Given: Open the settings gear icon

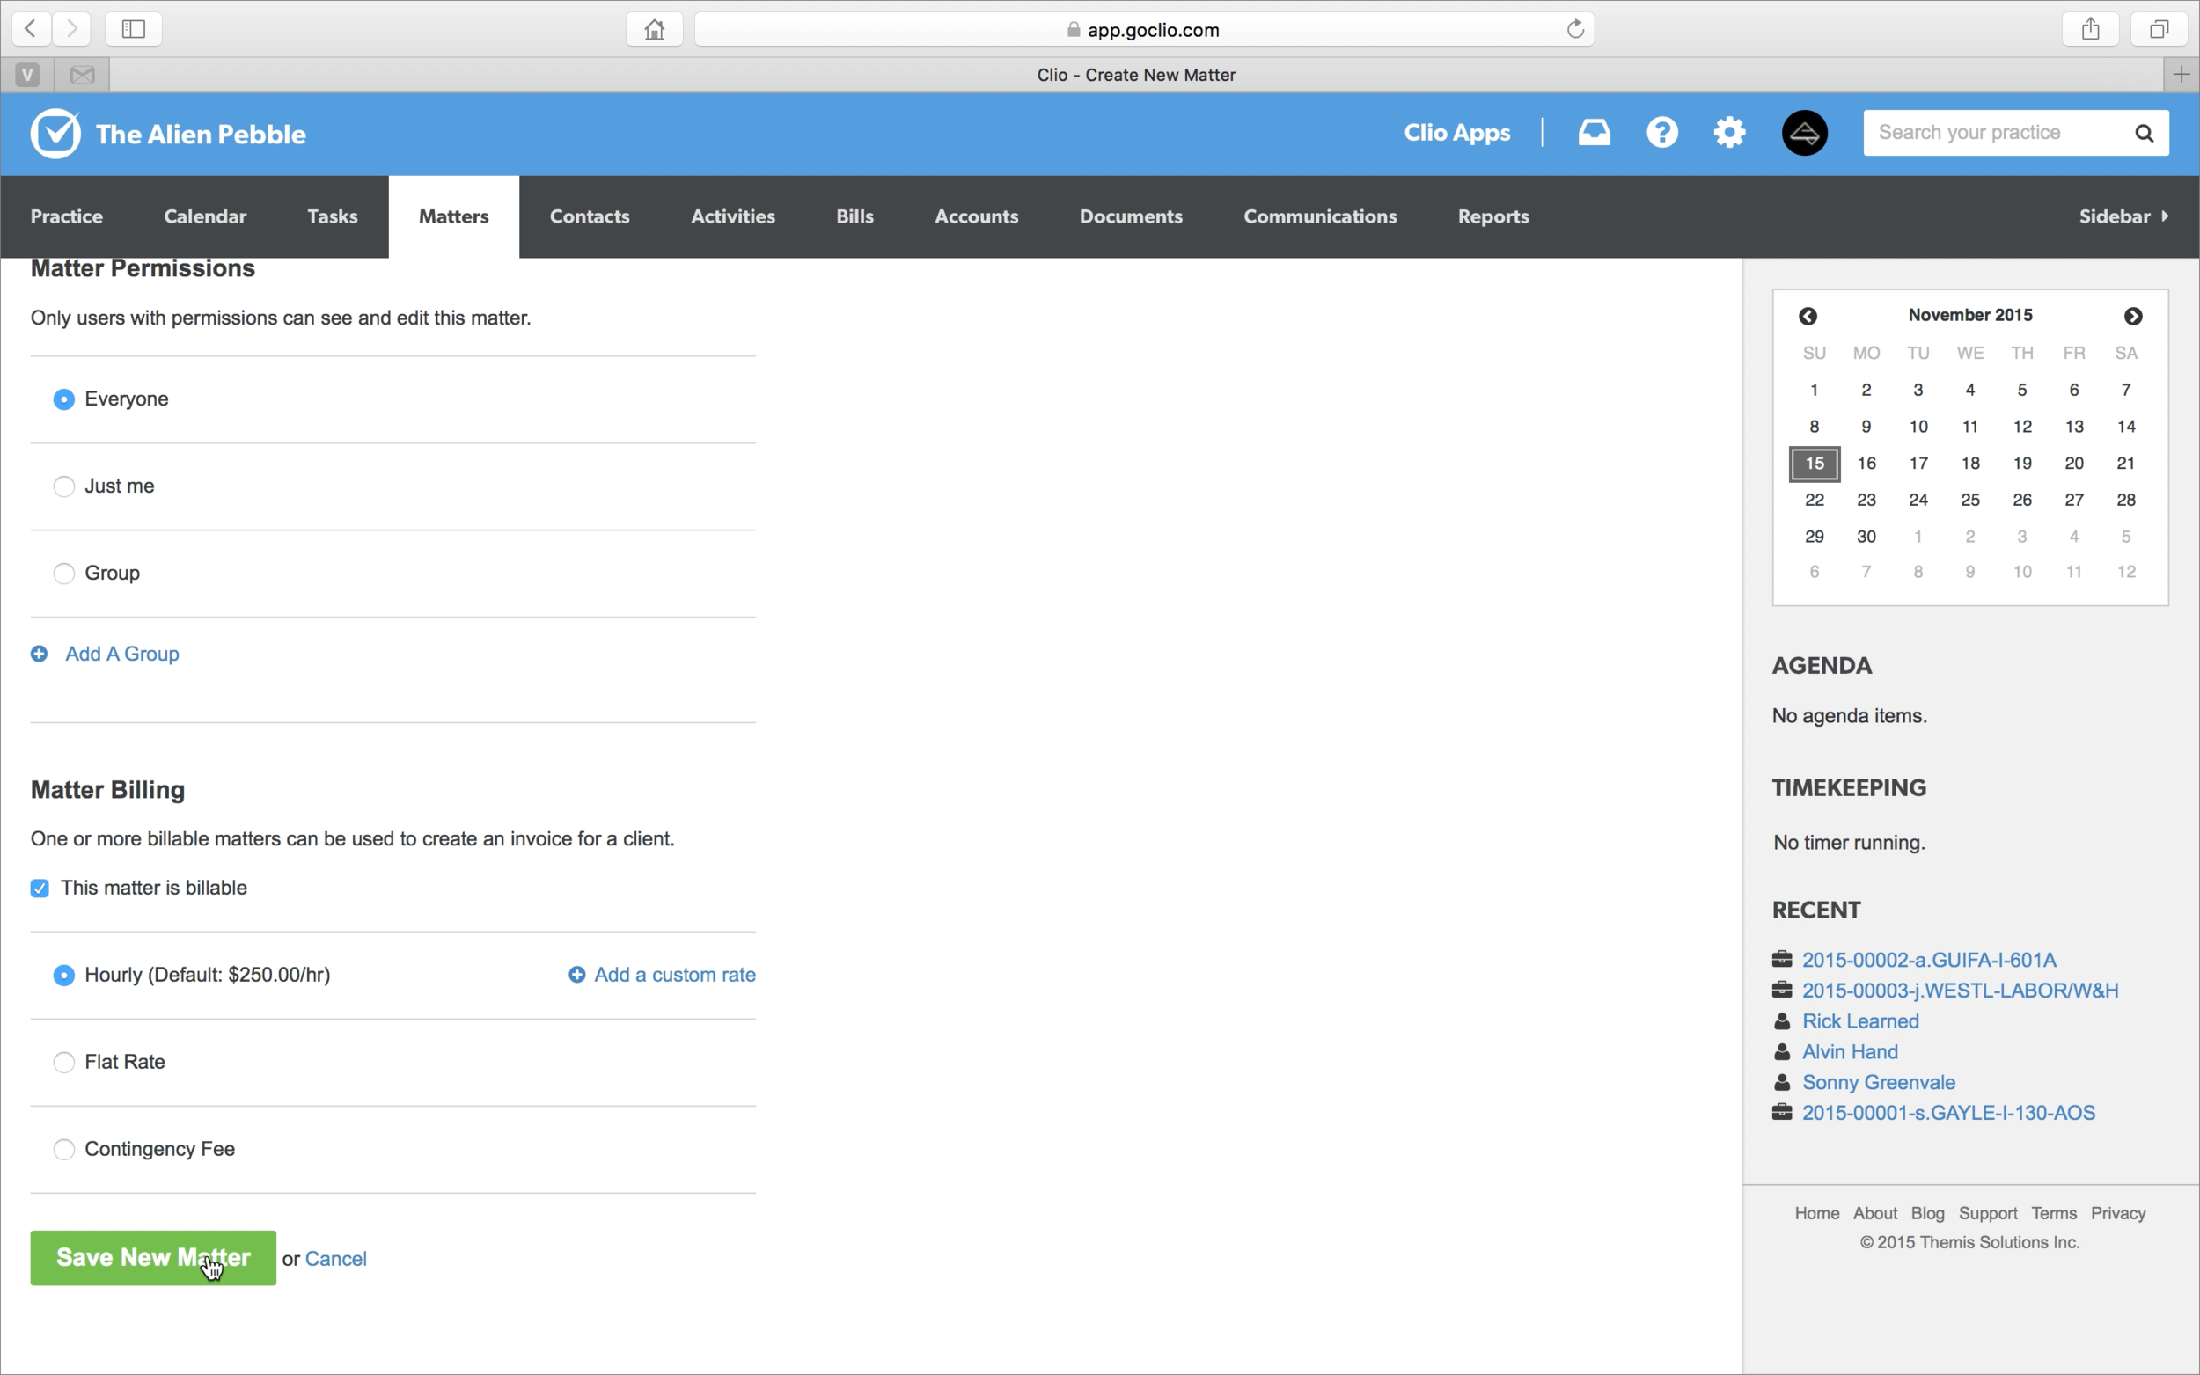Looking at the screenshot, I should click(1729, 133).
